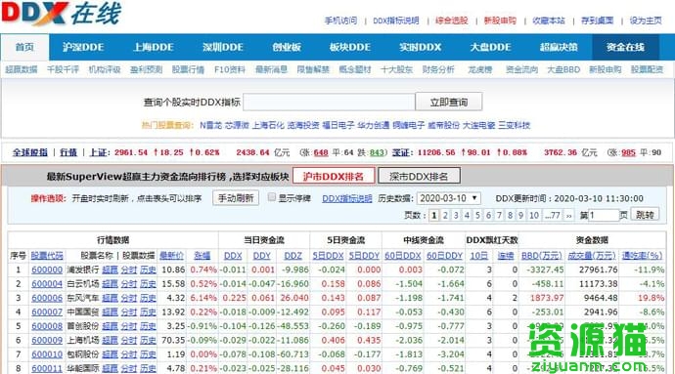Open the 历史 link in the 600009 row

click(148, 340)
